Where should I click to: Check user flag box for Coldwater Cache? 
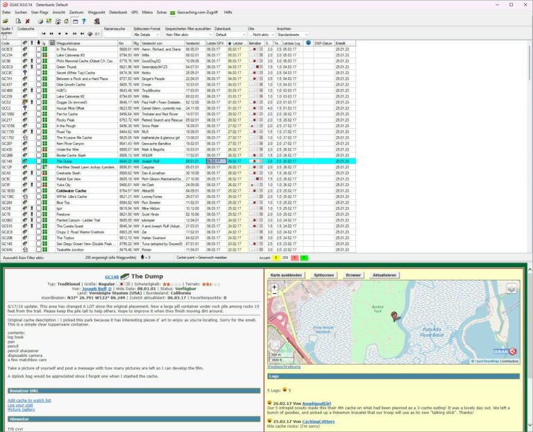pyautogui.click(x=39, y=191)
